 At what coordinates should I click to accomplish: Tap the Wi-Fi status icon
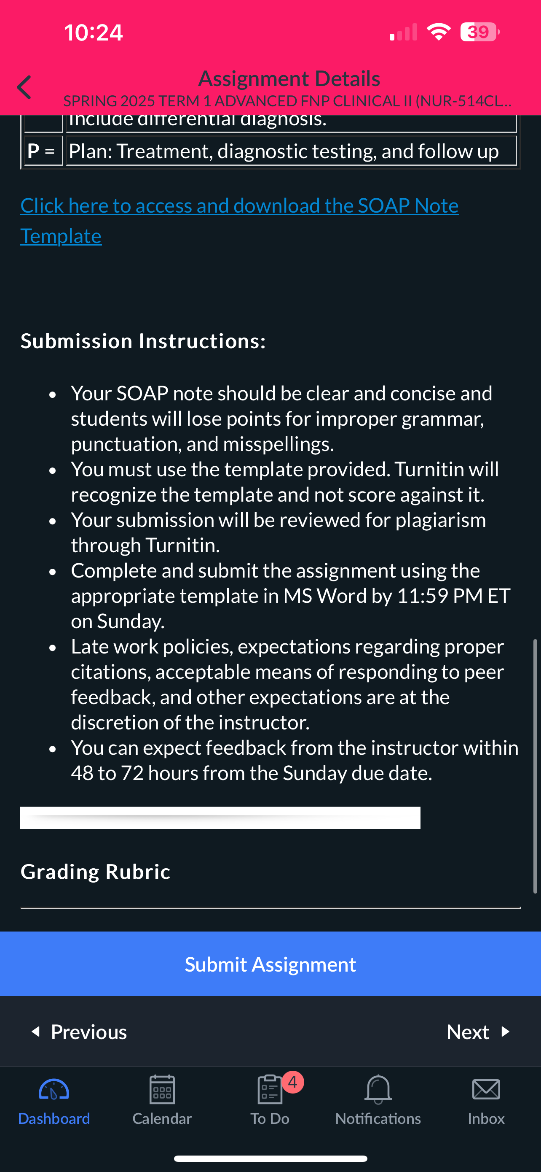(438, 32)
